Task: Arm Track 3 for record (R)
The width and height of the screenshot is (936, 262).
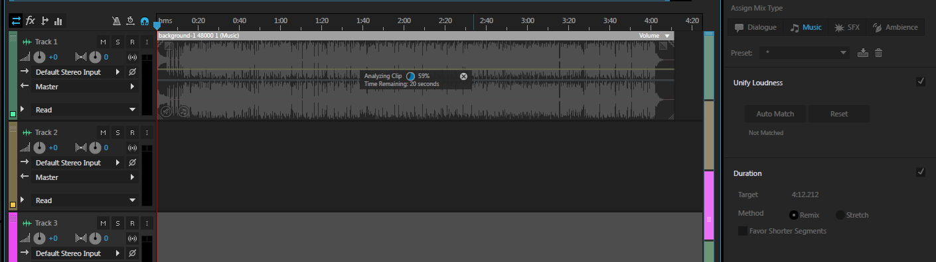Action: pyautogui.click(x=132, y=223)
